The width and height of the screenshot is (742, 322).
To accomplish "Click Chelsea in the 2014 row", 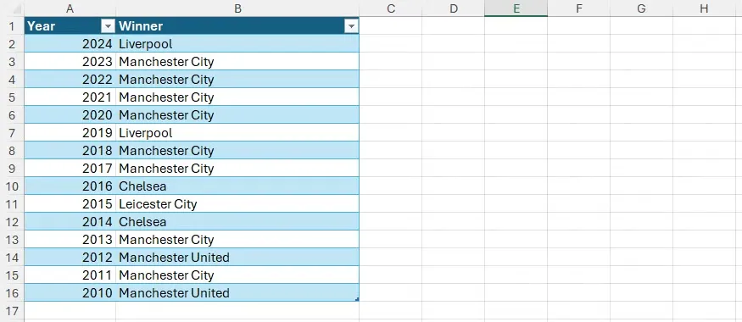I will (237, 222).
